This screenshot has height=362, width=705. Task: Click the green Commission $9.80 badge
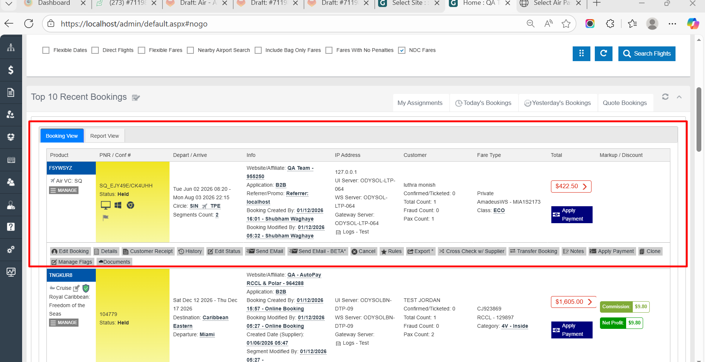(625, 307)
